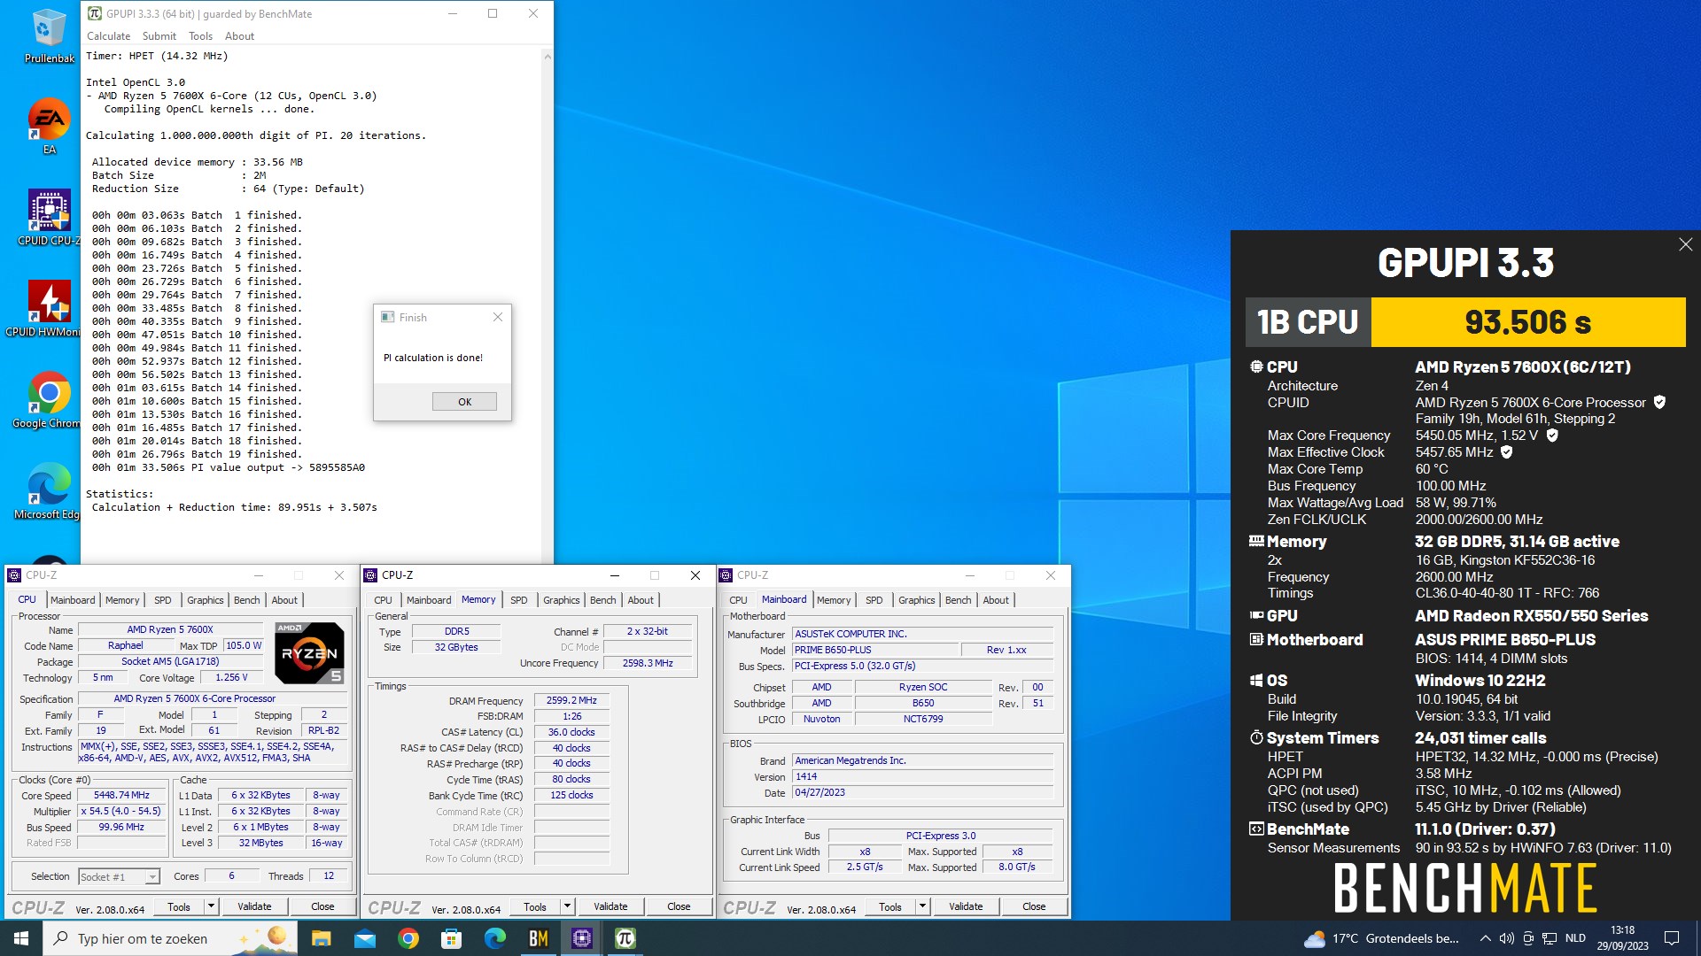Expand Tools dropdown arrow in middle CPU-Z

(x=567, y=906)
